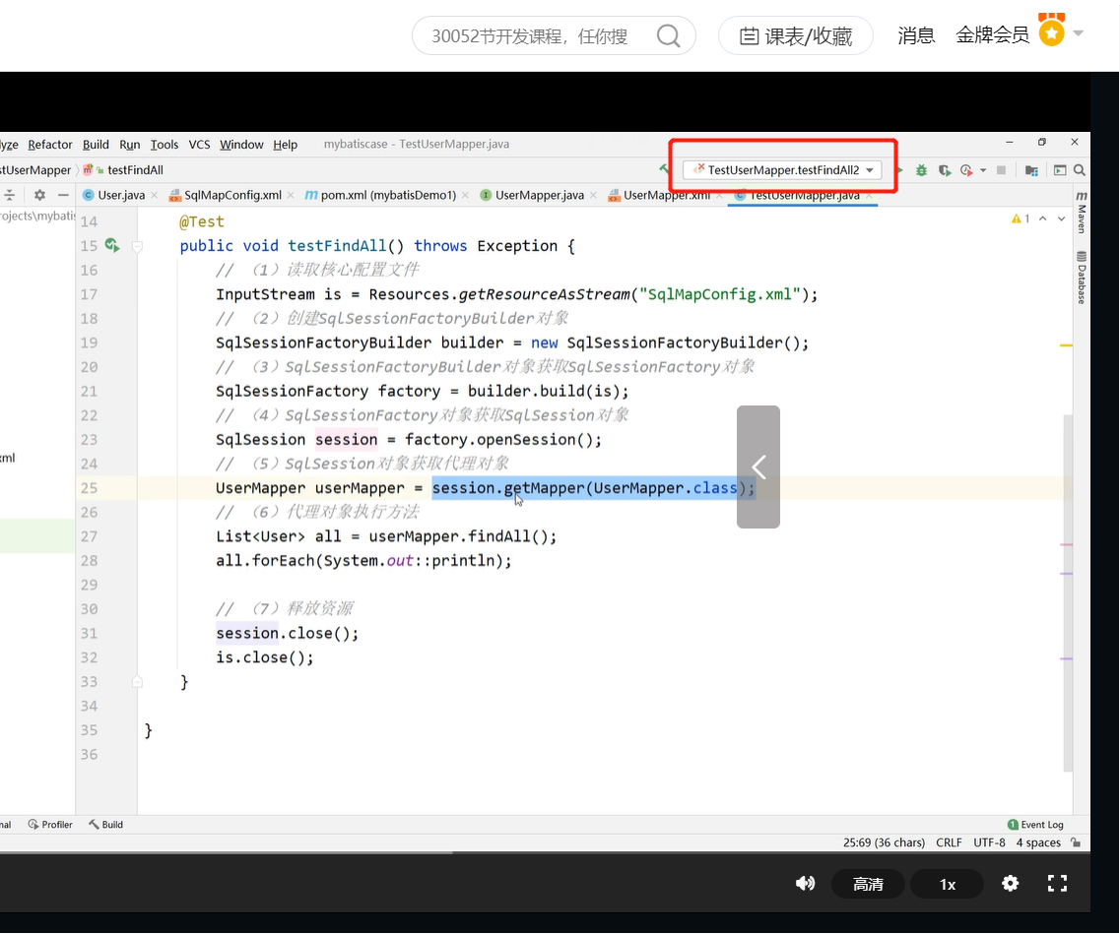1120x934 pixels.
Task: Change UTF-8 file encoding in status bar
Action: point(989,842)
